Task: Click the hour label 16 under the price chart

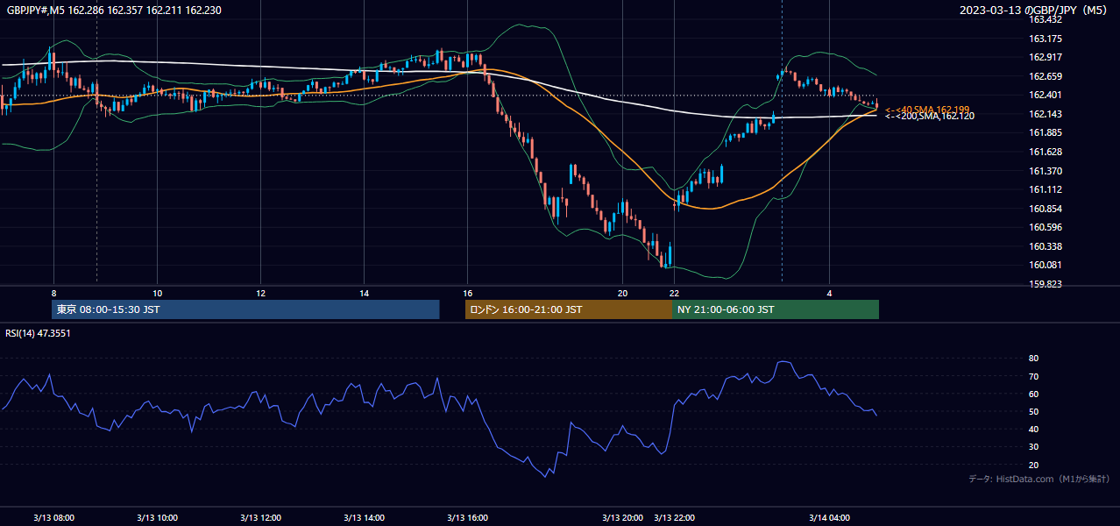Action: pyautogui.click(x=467, y=293)
